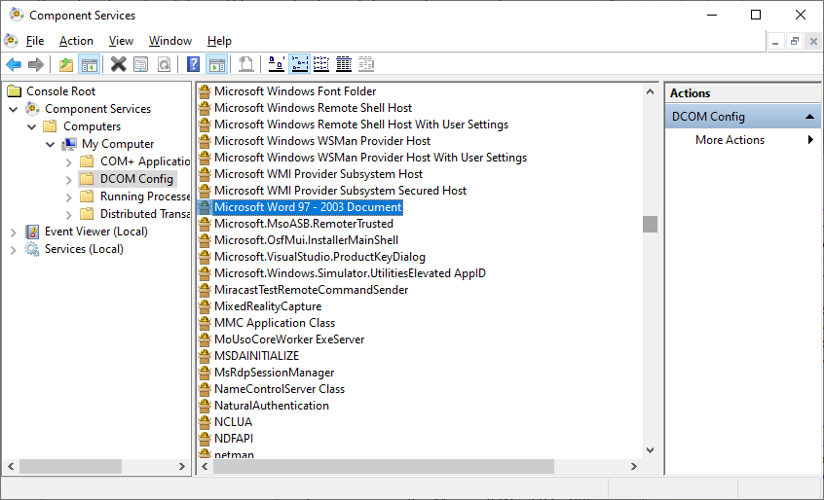Select Microsoft Windows Font Folder entry
This screenshot has height=500, width=824.
[295, 91]
